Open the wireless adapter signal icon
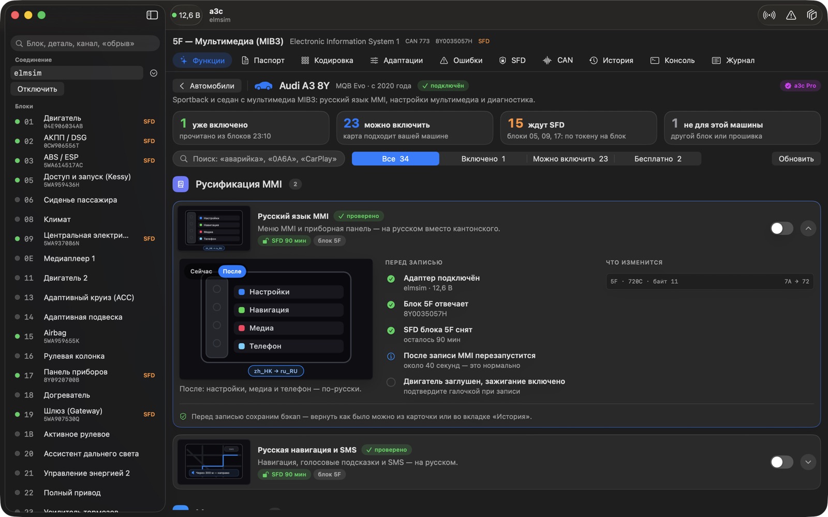828x517 pixels. [770, 16]
